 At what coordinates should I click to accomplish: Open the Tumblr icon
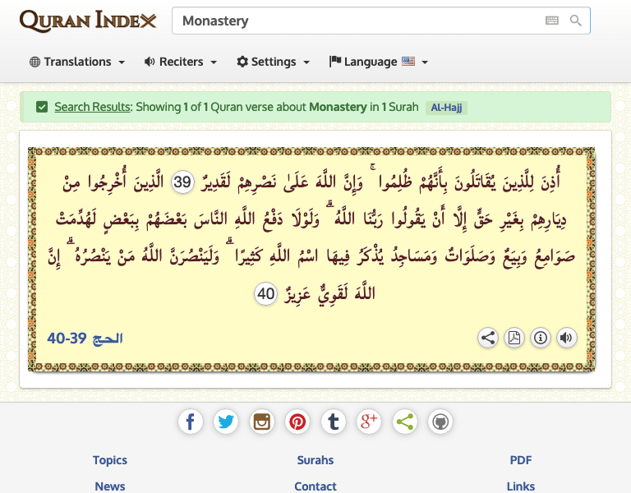(334, 422)
